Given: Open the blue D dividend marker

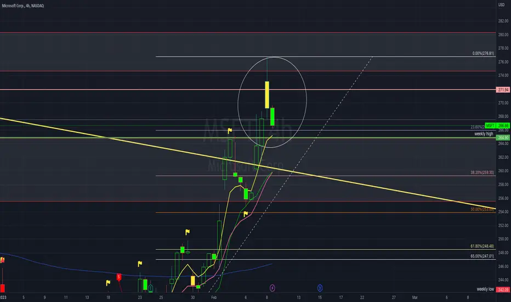Looking at the screenshot, I should coord(320,288).
